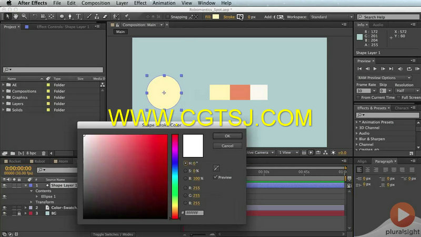Viewport: 421px width, 237px height.
Task: Toggle audio mute in Preview panel
Action: click(x=400, y=69)
